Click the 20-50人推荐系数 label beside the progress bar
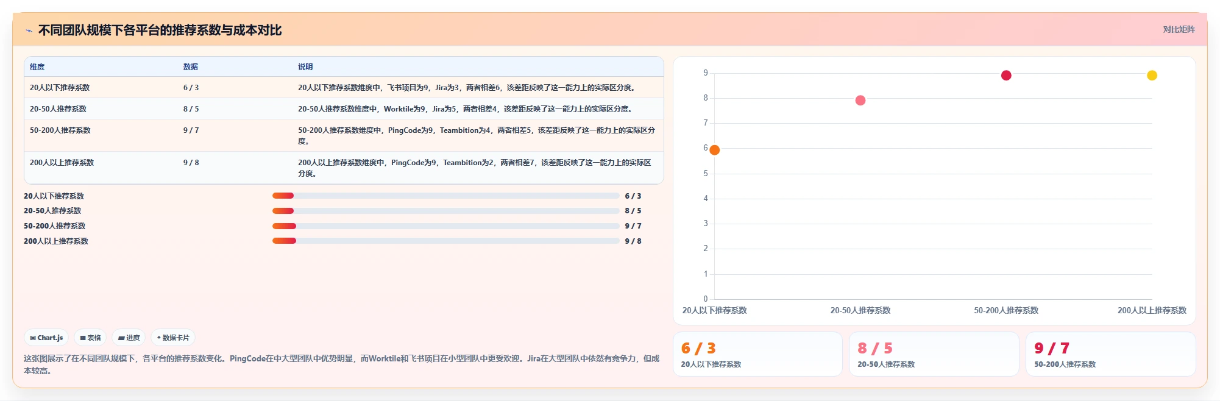 52,211
